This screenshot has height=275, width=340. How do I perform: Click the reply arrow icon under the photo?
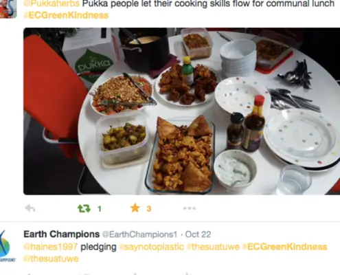tap(30, 208)
